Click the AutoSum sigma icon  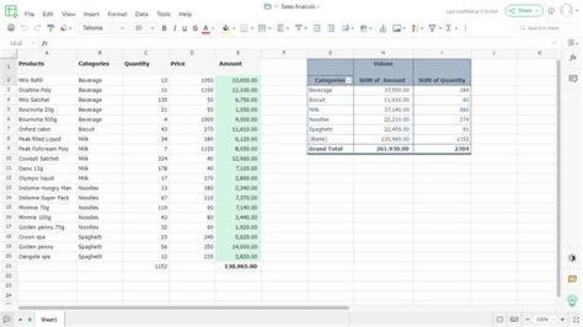[x=449, y=28]
